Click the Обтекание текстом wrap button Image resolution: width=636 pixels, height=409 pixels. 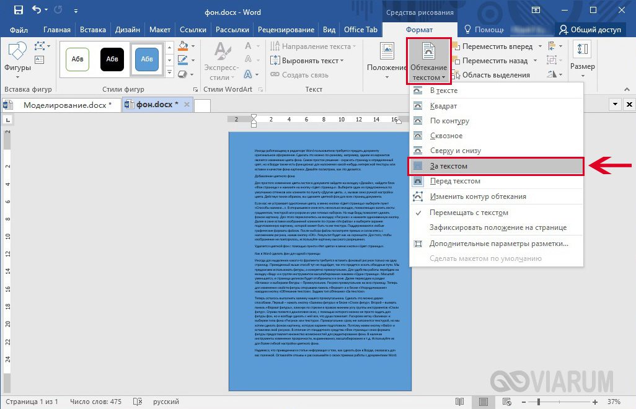(428, 61)
